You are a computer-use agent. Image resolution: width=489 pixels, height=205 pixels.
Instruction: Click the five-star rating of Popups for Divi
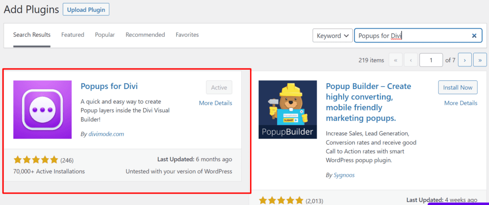click(36, 160)
